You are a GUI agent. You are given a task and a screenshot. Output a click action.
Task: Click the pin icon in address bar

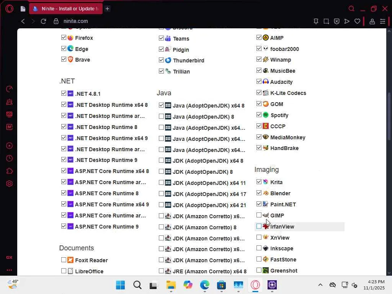pyautogui.click(x=316, y=21)
